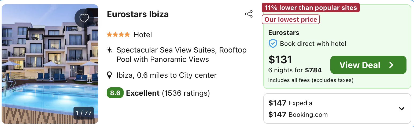Click the blue shield verified icon

273,44
